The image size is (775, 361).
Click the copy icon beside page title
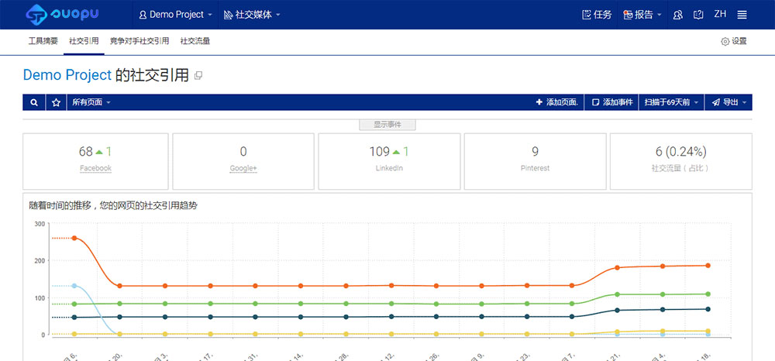[x=198, y=76]
